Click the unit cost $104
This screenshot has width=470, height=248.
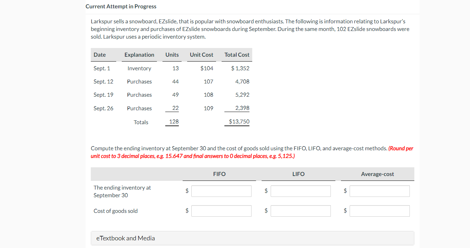point(207,69)
